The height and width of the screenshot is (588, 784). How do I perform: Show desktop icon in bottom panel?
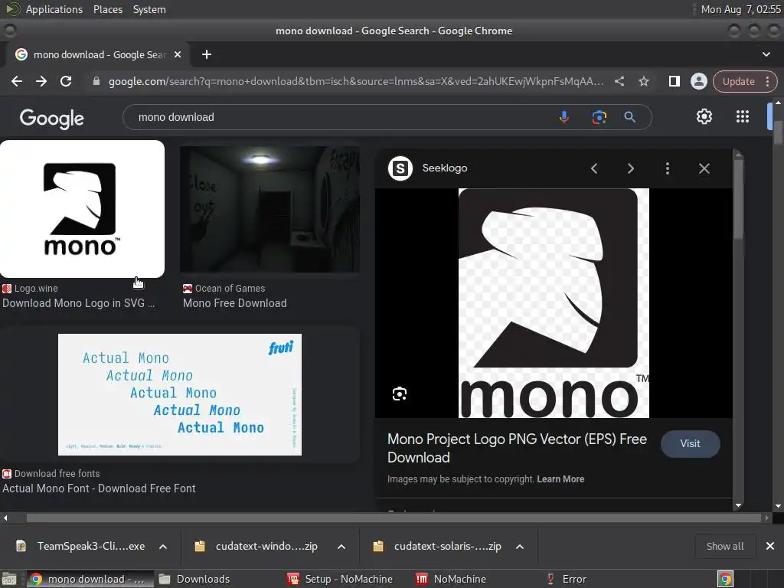[9, 579]
